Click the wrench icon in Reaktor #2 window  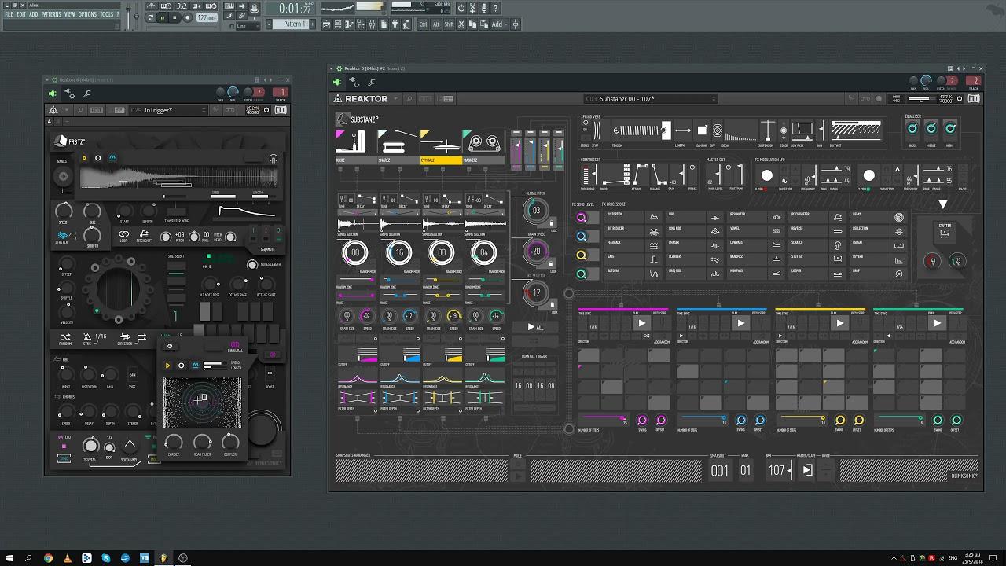click(371, 83)
